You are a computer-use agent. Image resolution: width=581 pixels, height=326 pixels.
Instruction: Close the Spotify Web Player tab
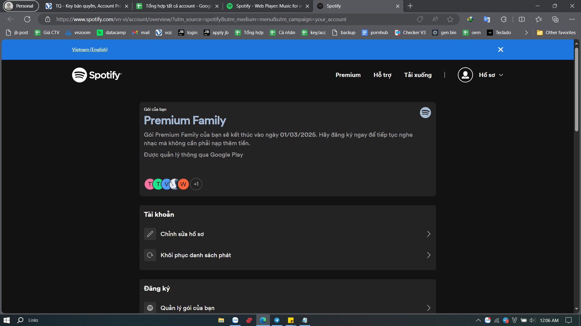click(307, 6)
